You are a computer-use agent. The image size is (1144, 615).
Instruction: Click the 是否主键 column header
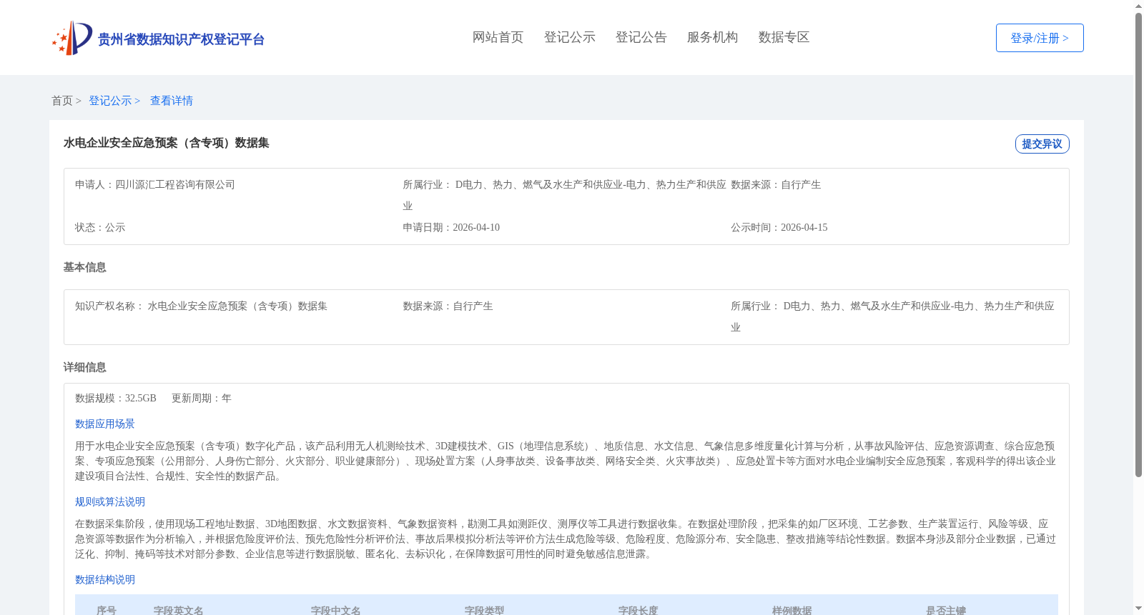tap(946, 610)
